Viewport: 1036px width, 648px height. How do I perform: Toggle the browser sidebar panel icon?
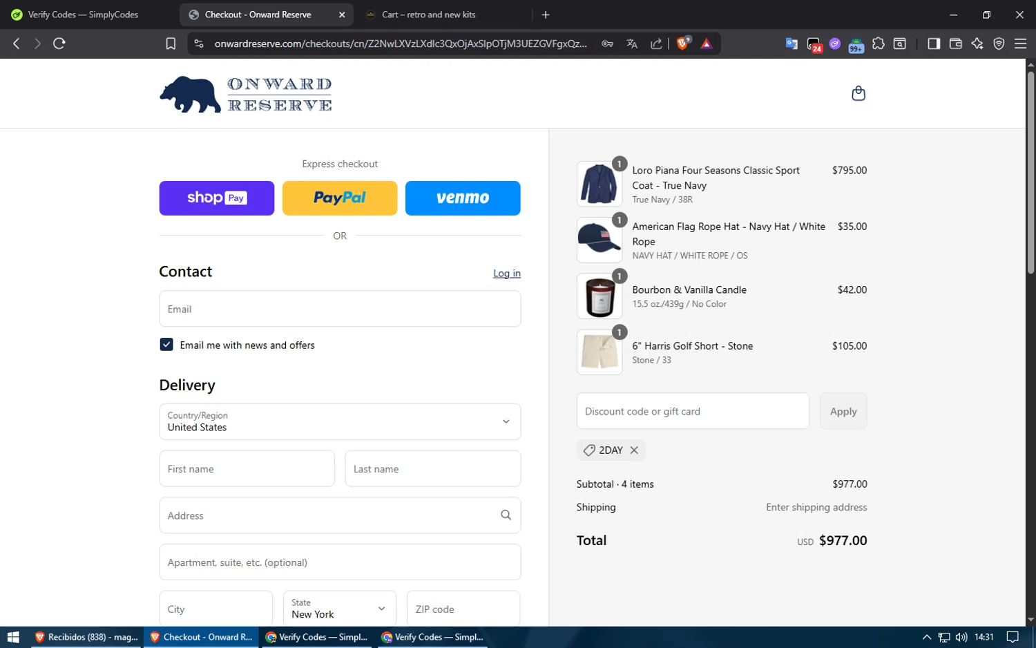coord(934,44)
